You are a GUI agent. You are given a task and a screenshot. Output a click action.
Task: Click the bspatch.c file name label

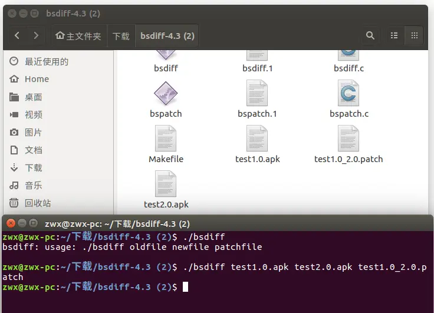point(349,114)
